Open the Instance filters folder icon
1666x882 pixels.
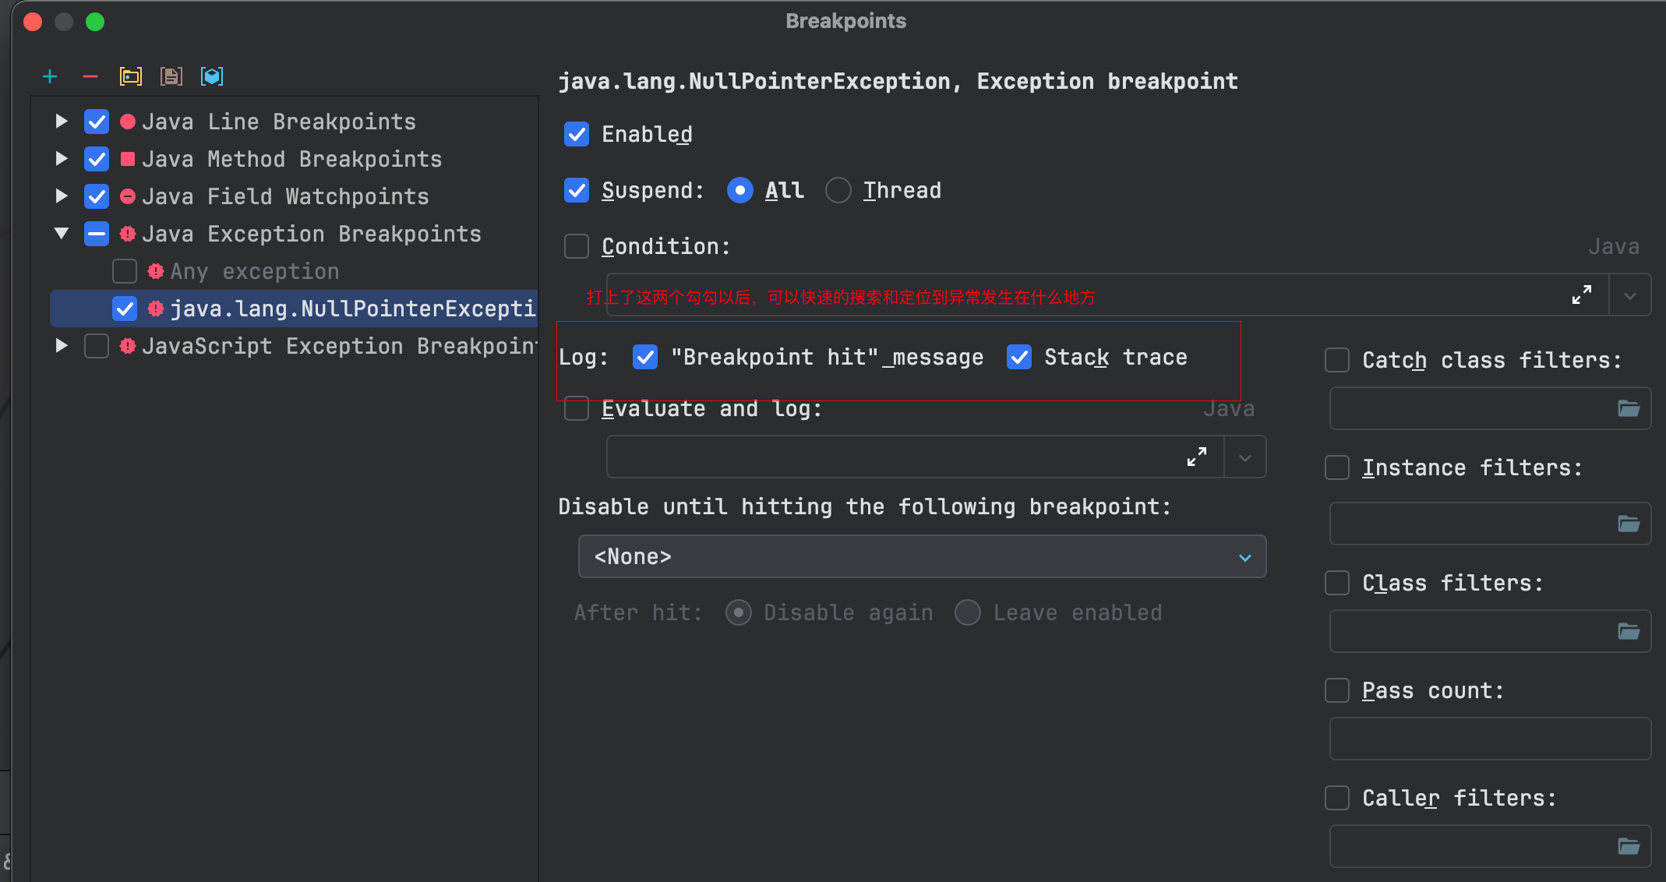click(1629, 524)
